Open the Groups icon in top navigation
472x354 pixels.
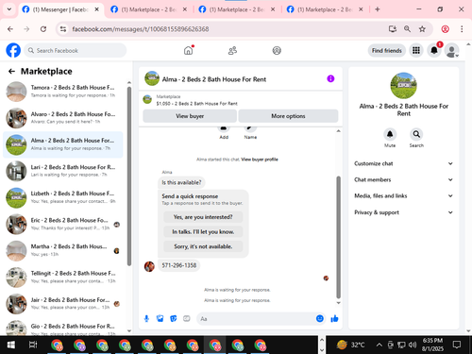click(277, 50)
